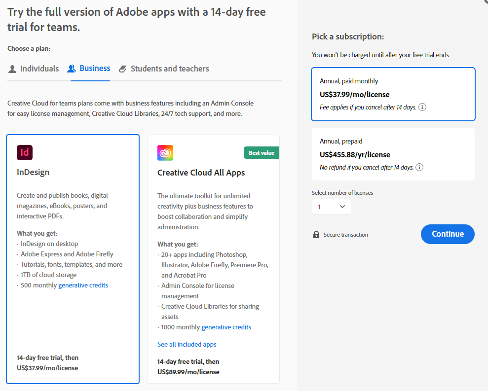Select the Creative Cloud All Apps plan card
The height and width of the screenshot is (391, 488).
[214, 259]
